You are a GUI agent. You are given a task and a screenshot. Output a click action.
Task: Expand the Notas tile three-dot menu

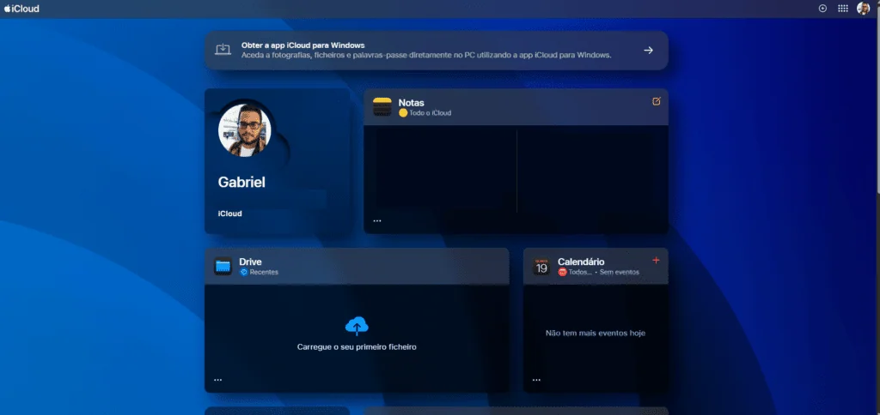377,221
